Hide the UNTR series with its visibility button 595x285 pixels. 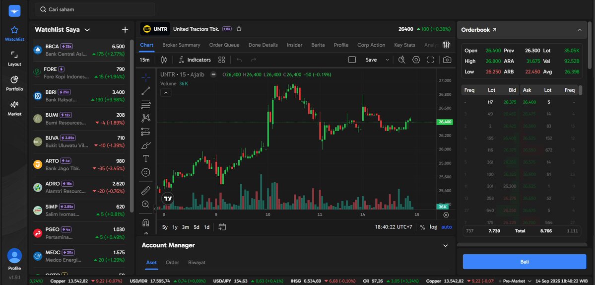tap(214, 74)
